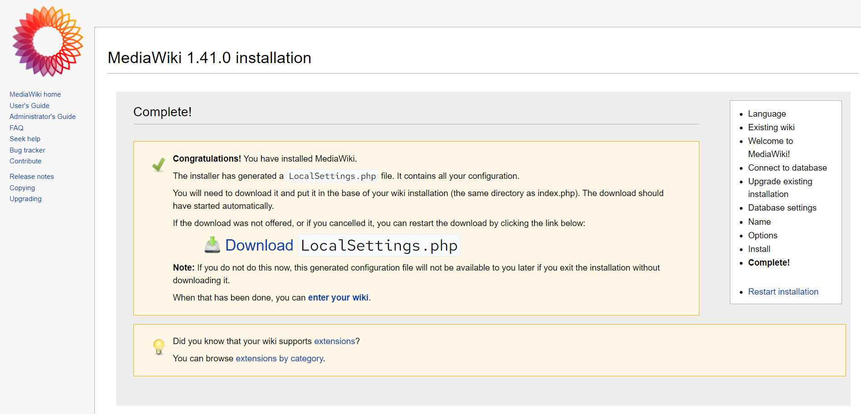Click the download disk icon beside LocalSettings.php

212,245
